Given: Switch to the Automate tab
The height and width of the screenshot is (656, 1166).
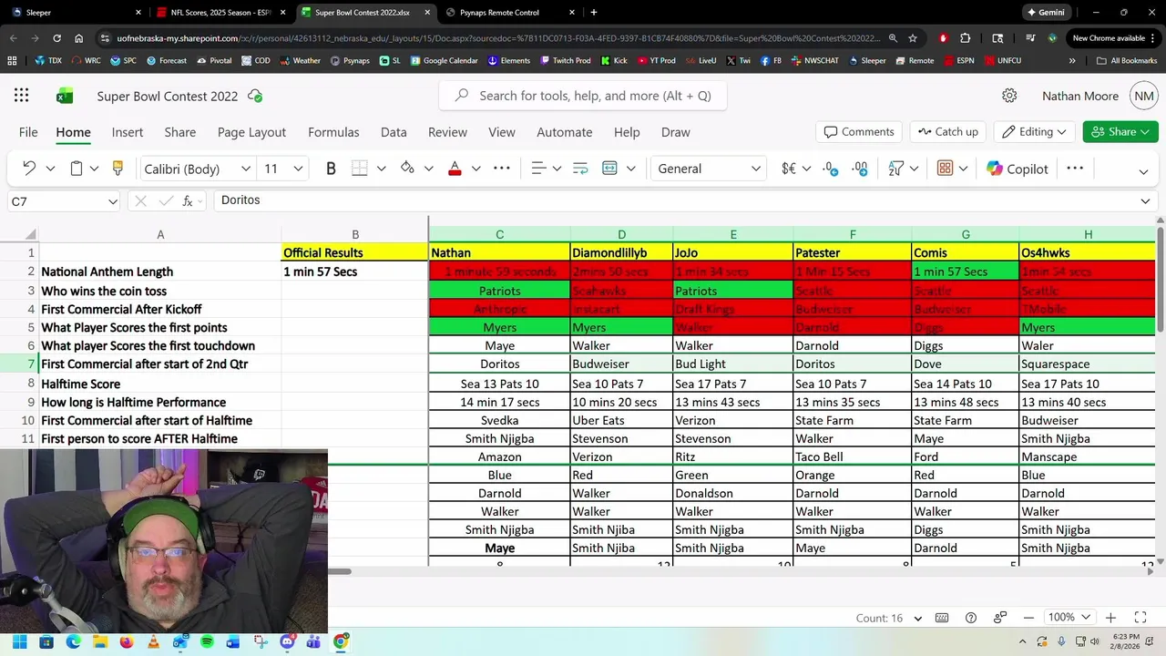Looking at the screenshot, I should (x=564, y=132).
